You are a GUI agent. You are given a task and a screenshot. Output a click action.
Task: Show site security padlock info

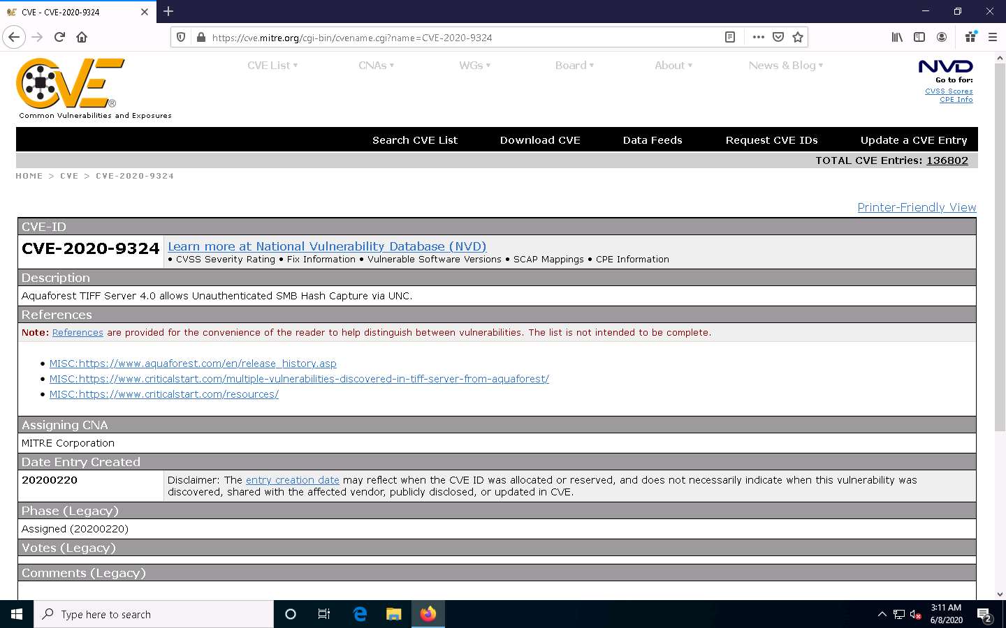201,37
